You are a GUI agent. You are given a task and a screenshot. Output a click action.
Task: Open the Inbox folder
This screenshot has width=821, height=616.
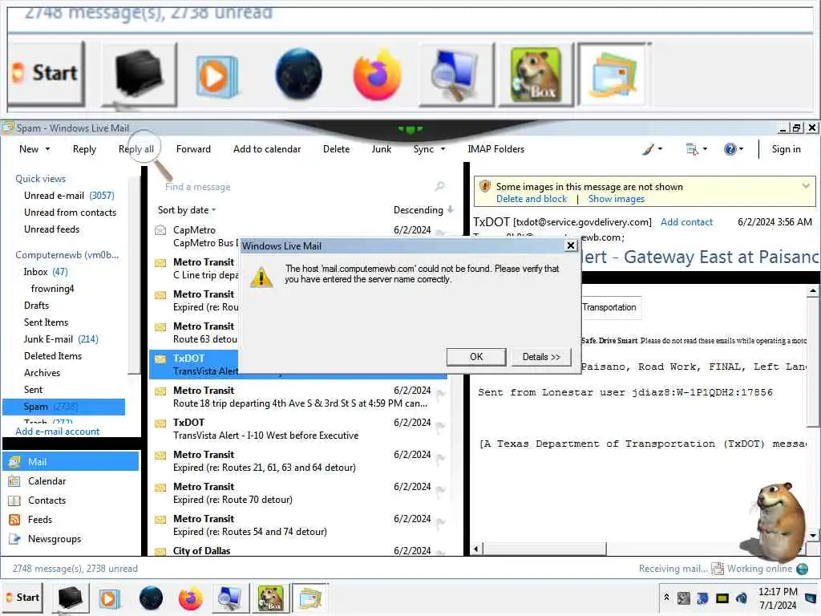click(46, 272)
